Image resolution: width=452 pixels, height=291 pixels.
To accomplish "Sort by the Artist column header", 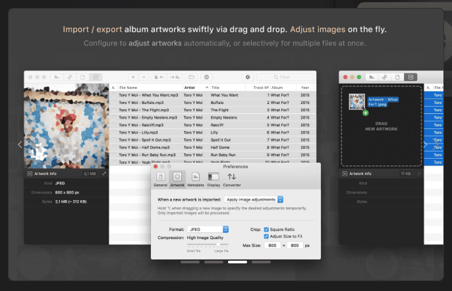I will click(196, 88).
